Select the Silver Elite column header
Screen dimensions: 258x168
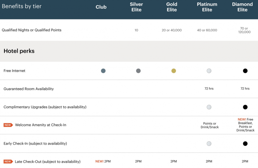(136, 7)
